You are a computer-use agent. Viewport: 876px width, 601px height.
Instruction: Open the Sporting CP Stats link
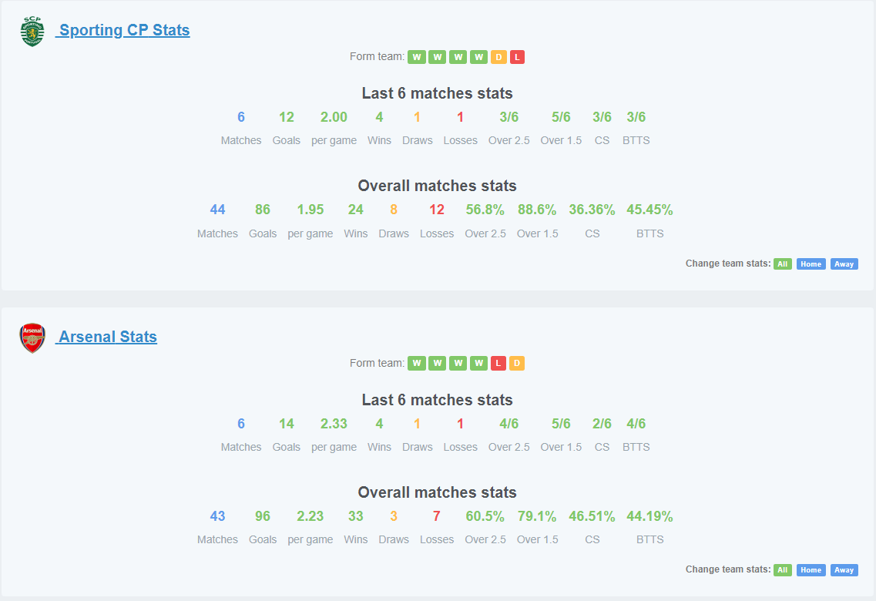click(x=123, y=30)
